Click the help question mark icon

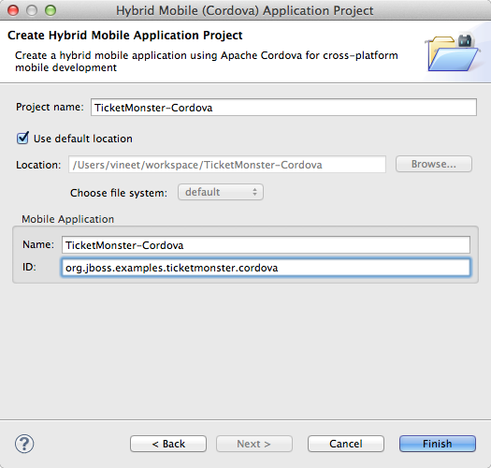(24, 444)
